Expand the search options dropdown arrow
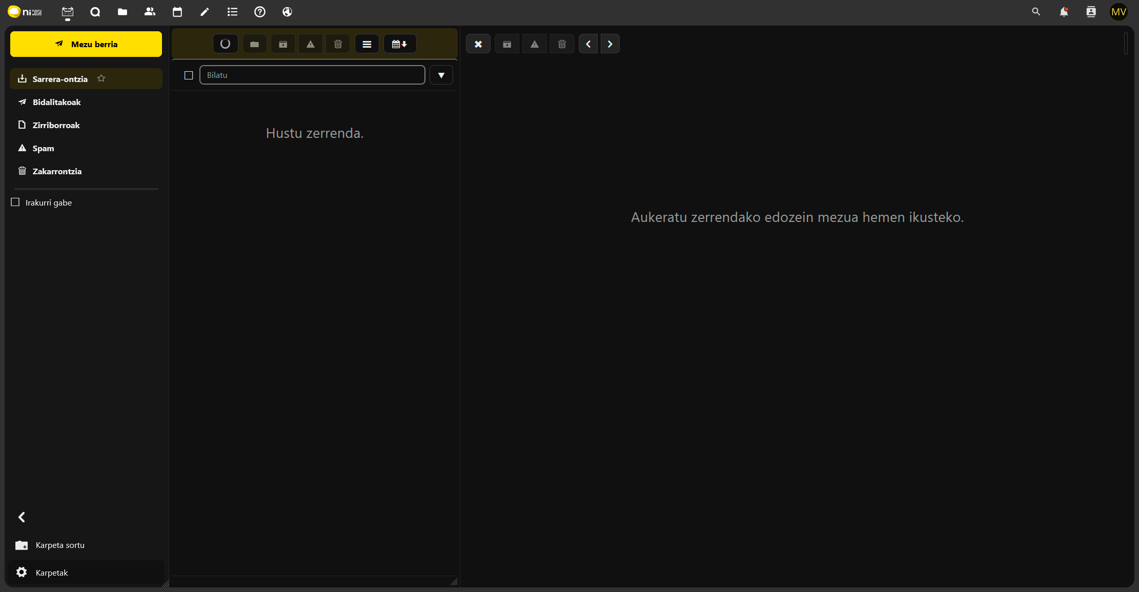The height and width of the screenshot is (592, 1139). [x=441, y=75]
